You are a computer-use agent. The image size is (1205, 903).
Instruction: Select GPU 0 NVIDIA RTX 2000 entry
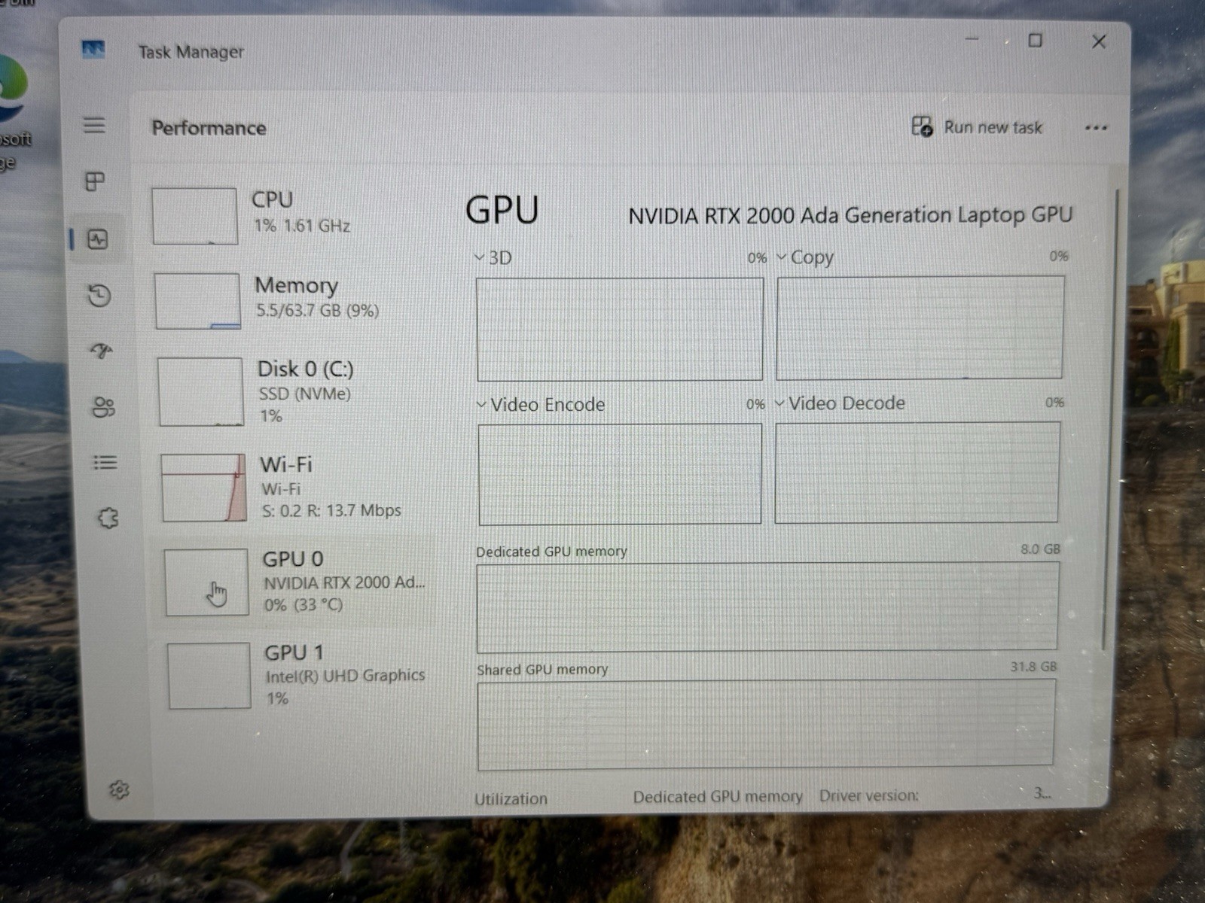(x=294, y=582)
